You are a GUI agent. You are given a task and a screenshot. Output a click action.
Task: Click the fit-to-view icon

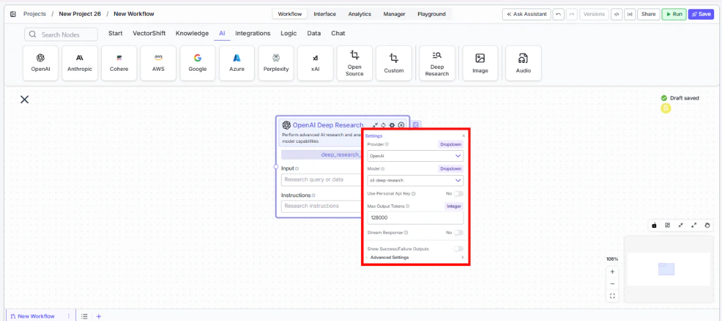(x=612, y=296)
